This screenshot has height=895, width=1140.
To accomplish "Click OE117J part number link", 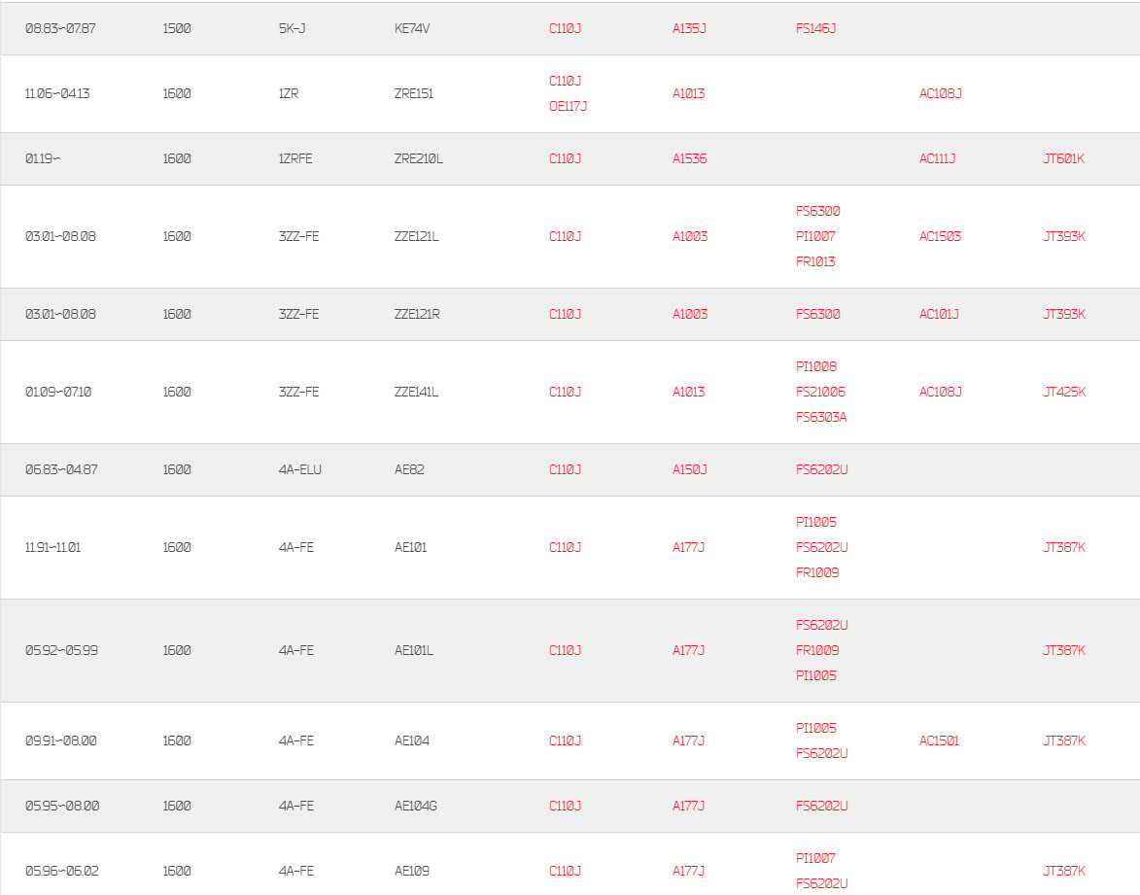I will 568,106.
